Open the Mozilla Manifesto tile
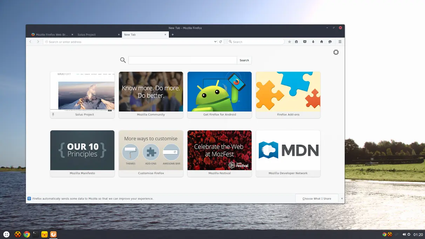This screenshot has height=239, width=425. 82,153
